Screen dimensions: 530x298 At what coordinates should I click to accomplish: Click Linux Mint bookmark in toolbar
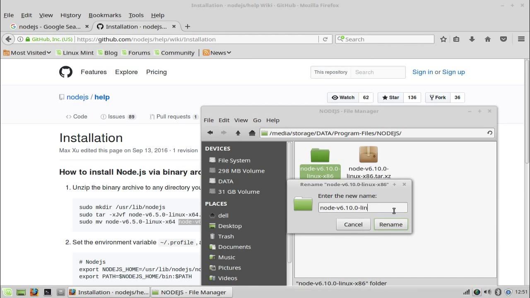75,53
